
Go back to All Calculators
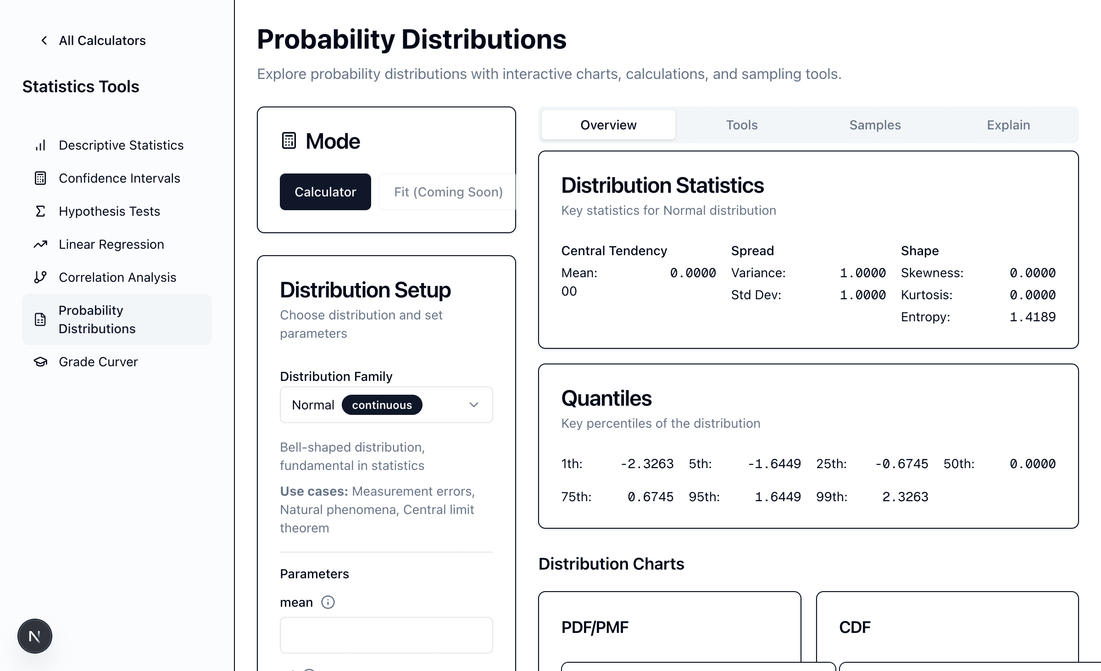pyautogui.click(x=101, y=40)
